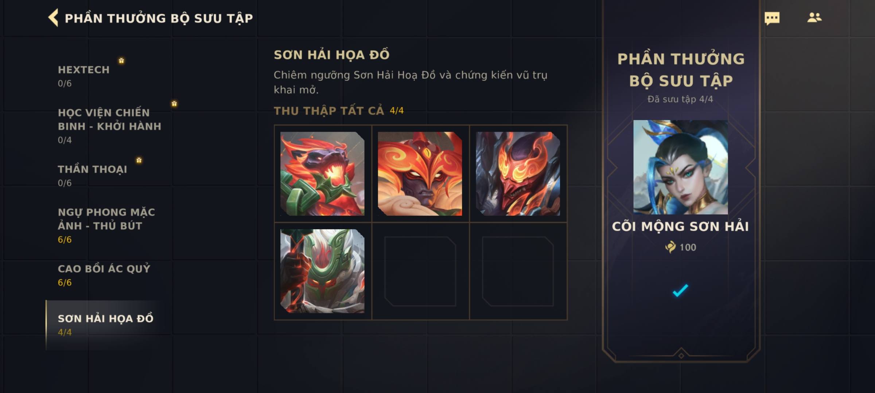This screenshot has height=393, width=875.
Task: Select the Cao Bồi Ác Quỷ collection
Action: coord(104,275)
